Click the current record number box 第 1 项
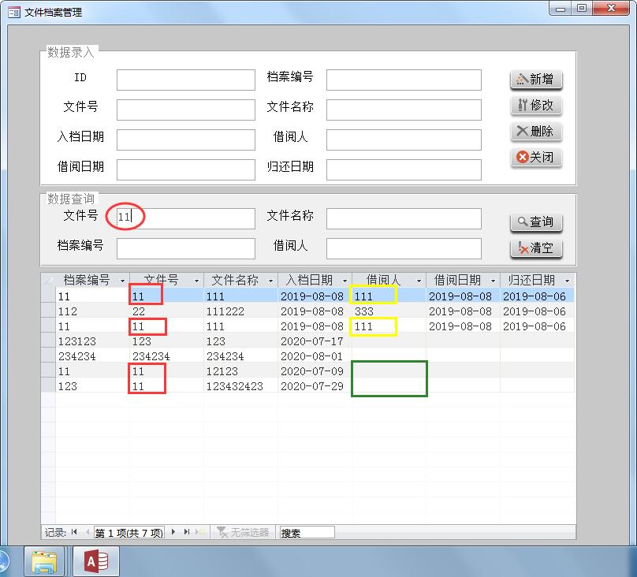637x577 pixels. [x=129, y=533]
